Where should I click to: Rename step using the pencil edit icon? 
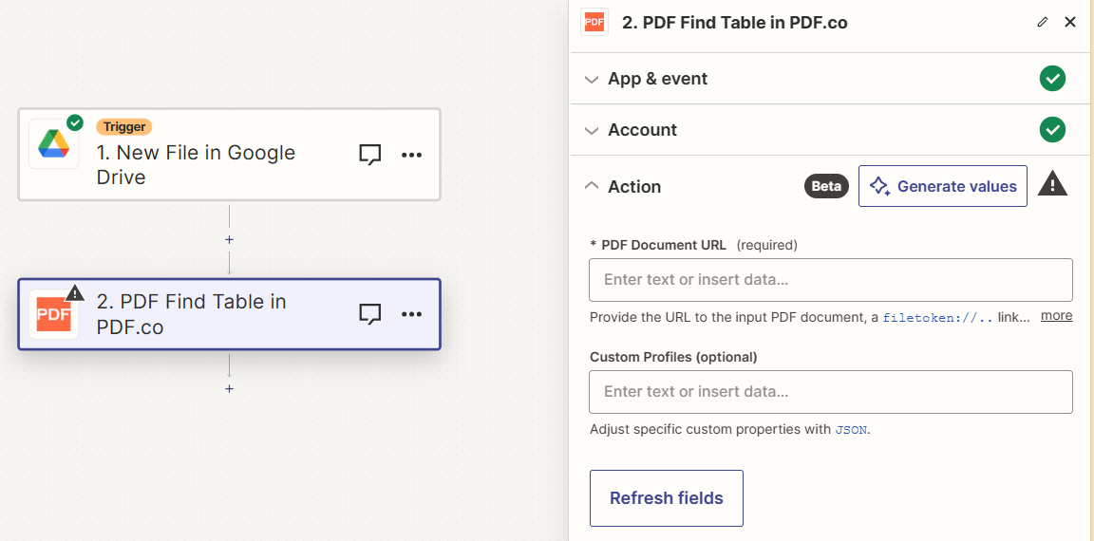point(1043,23)
